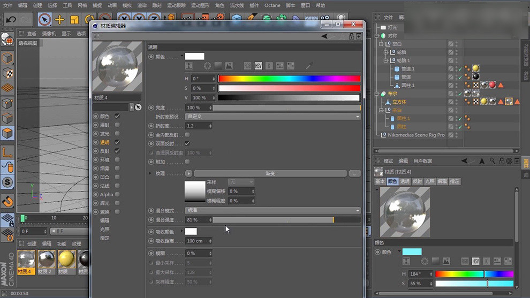The image size is (530, 298).
Task: Enable the 漫射 channel checkbox
Action: point(117,125)
